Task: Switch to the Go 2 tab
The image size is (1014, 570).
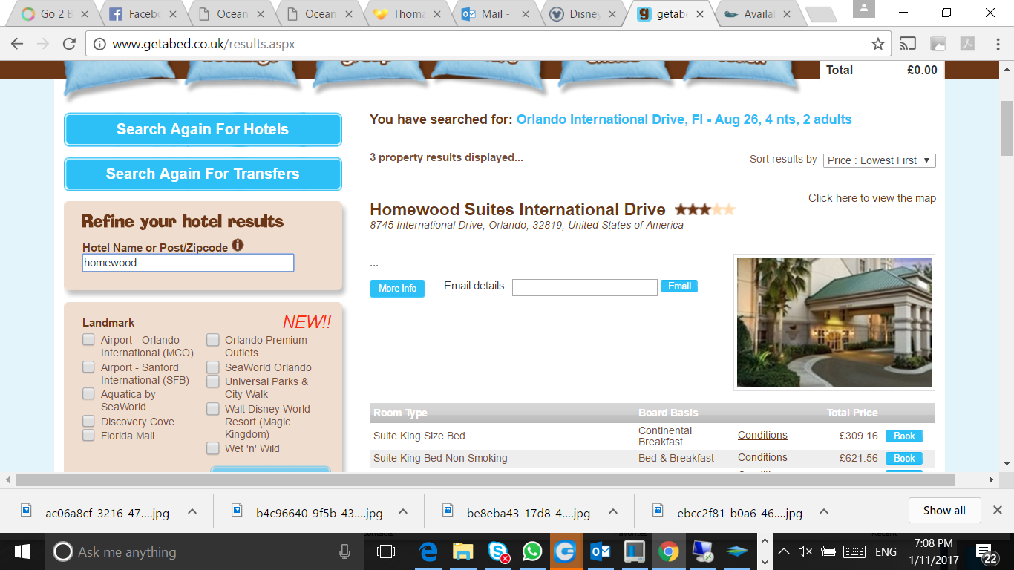Action: pos(53,13)
